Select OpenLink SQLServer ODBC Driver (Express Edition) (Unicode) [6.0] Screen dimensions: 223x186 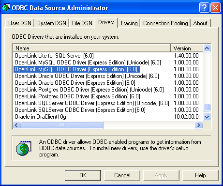92,103
